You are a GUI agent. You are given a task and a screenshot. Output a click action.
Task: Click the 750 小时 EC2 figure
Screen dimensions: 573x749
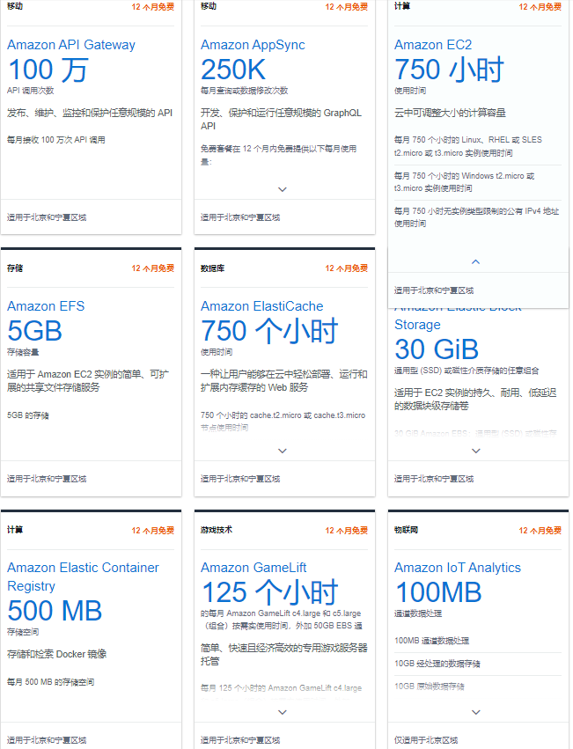tap(449, 70)
